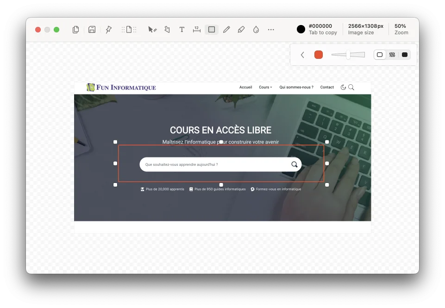Copy the screenshot to clipboard

[75, 29]
